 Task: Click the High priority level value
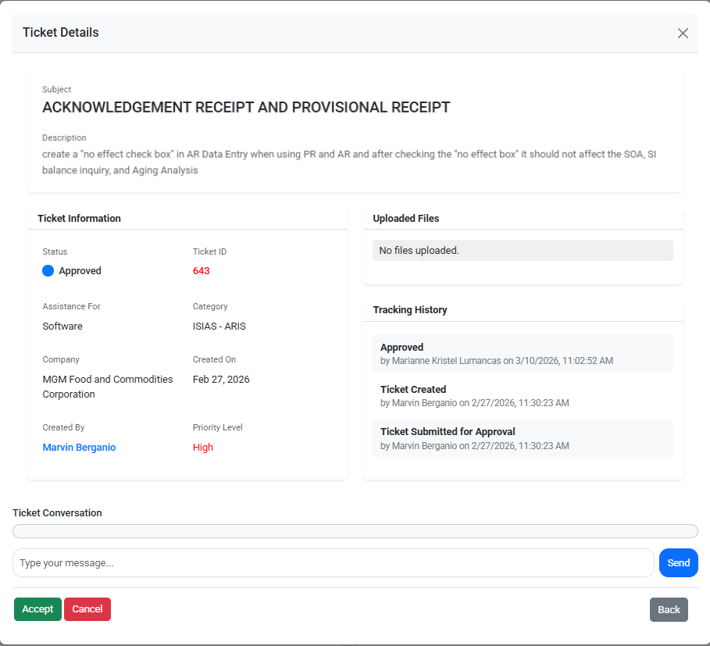click(203, 448)
